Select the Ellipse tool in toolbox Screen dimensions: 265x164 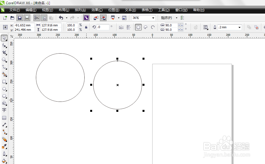[4, 89]
